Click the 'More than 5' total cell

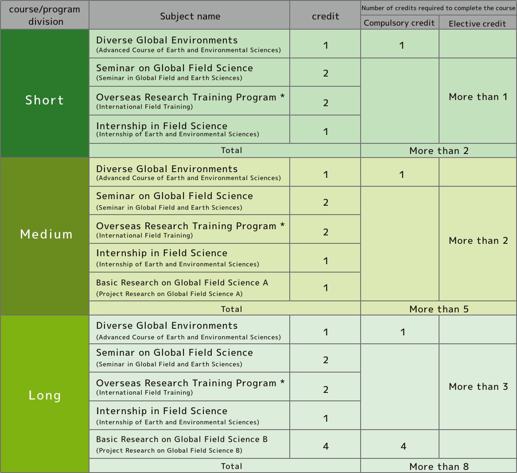[439, 309]
